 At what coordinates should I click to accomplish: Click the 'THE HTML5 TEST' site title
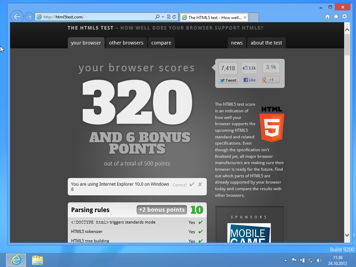(x=90, y=28)
